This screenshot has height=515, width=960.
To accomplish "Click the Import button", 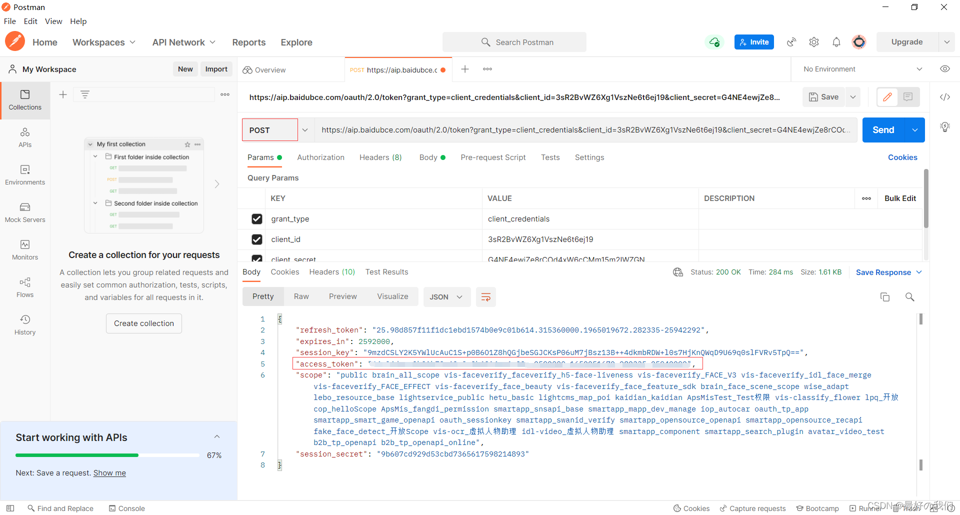I will (x=216, y=69).
